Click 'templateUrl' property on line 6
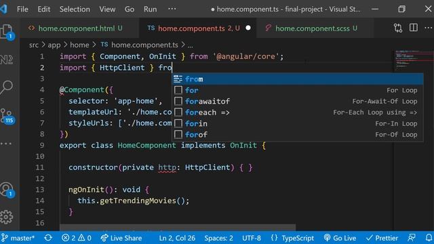 pyautogui.click(x=93, y=112)
